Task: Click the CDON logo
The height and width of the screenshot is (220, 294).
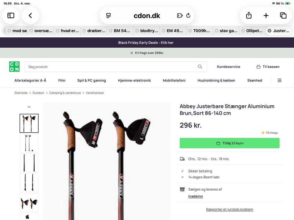Action: [14, 67]
